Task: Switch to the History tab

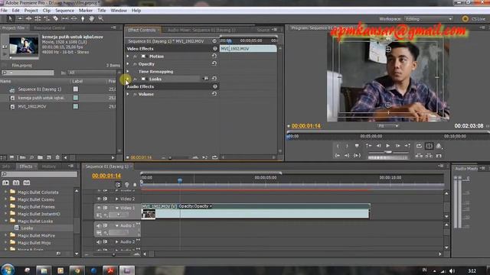Action: click(x=49, y=167)
